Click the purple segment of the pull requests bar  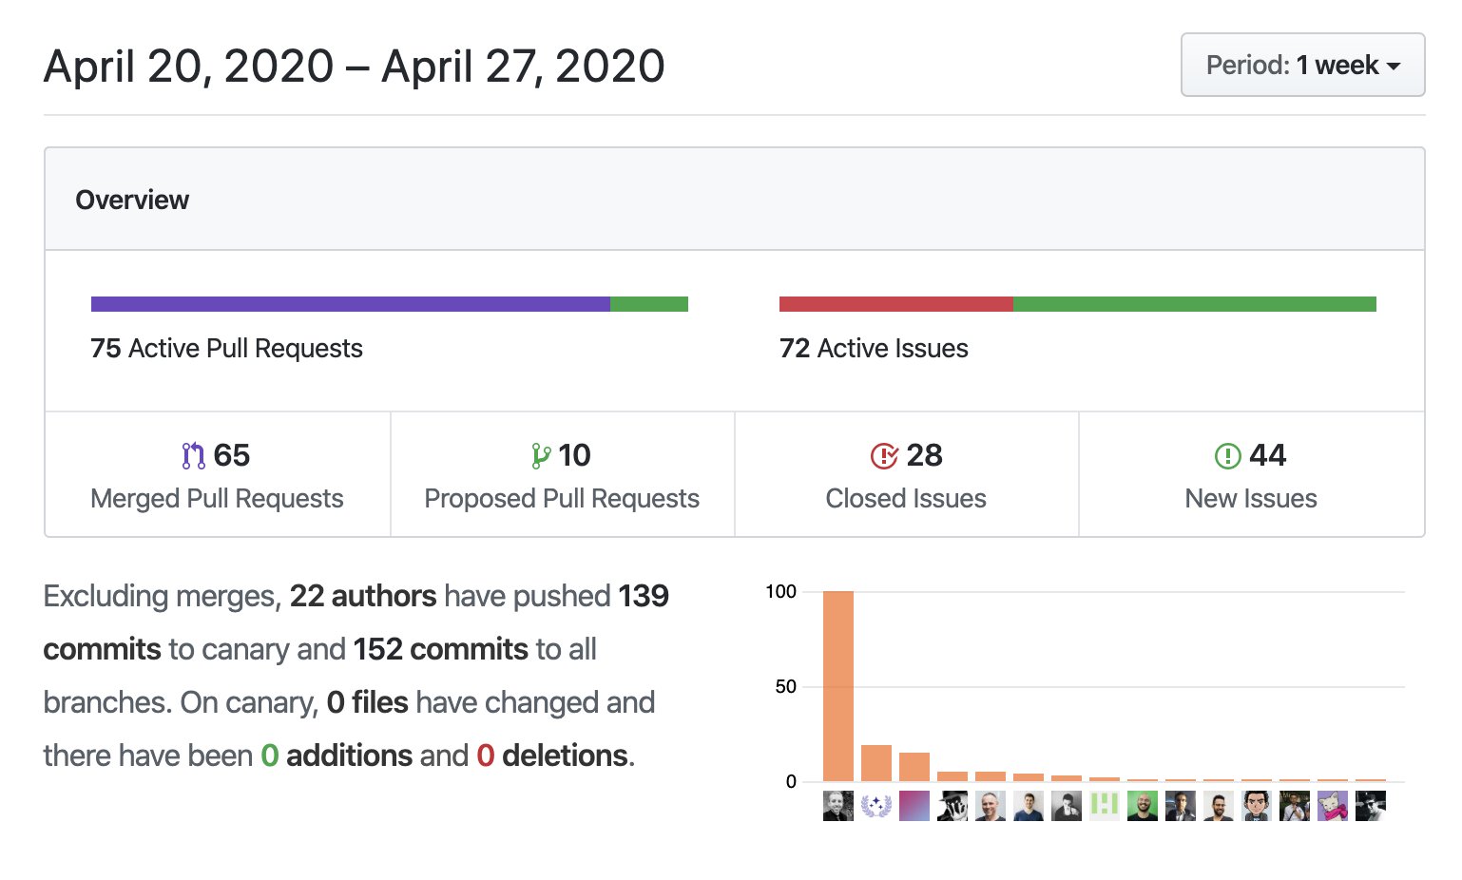(350, 304)
